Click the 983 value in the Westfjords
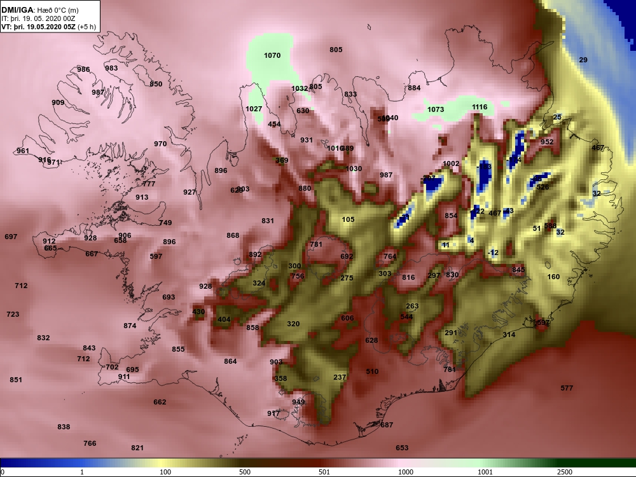This screenshot has height=477, width=636. click(x=111, y=68)
